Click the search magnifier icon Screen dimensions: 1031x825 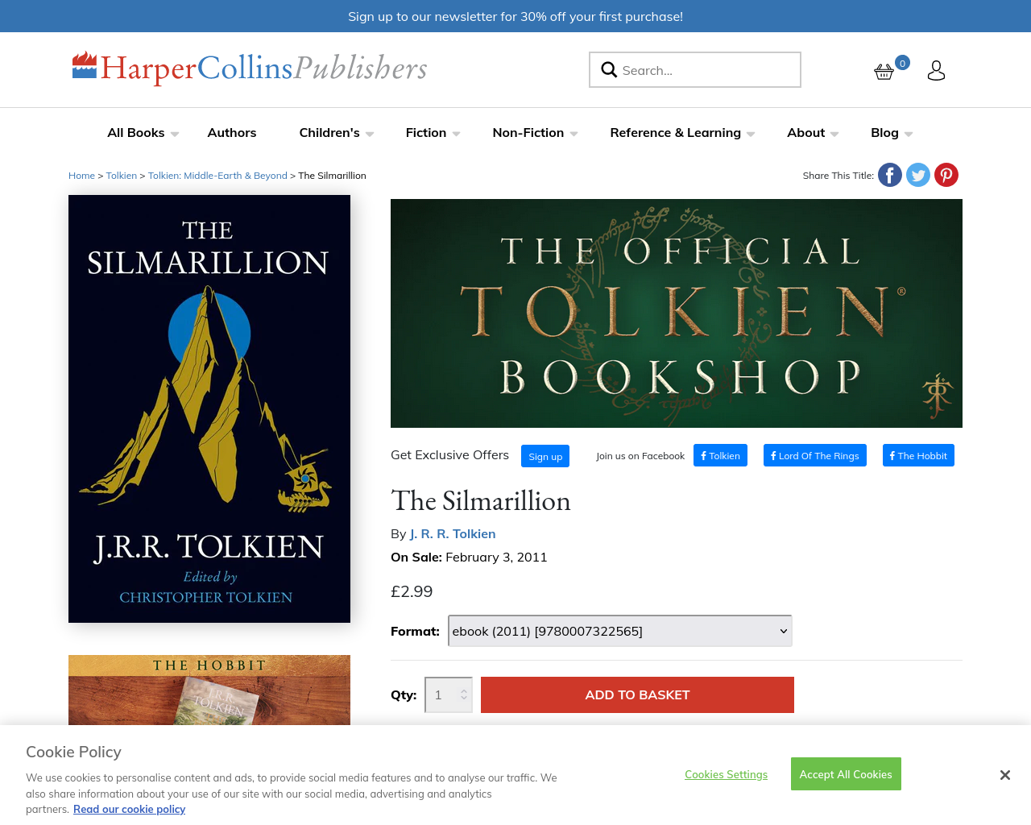(x=609, y=70)
